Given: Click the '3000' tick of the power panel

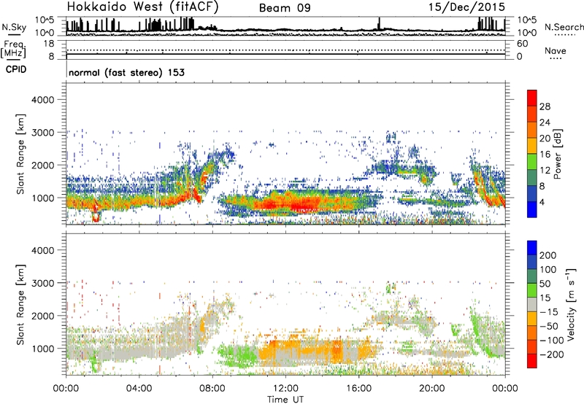Looking at the screenshot, I should pos(43,133).
